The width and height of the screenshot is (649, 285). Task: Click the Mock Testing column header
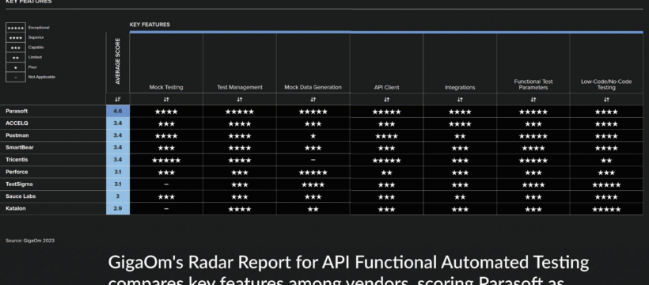pos(166,87)
